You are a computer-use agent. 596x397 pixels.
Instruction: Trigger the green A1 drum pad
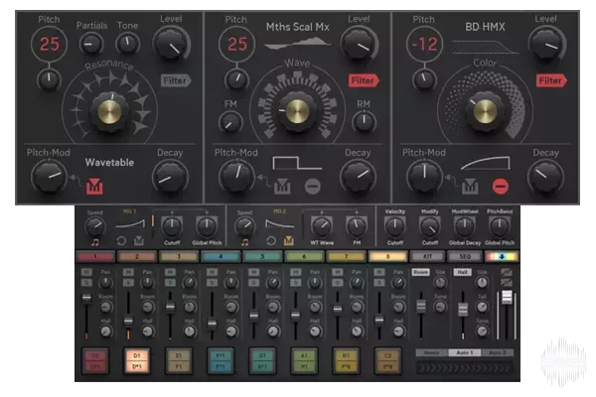[x=304, y=361]
